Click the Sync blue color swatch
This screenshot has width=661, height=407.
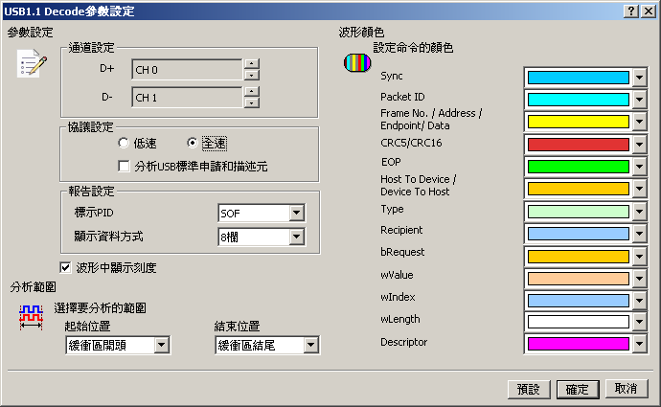(x=579, y=78)
